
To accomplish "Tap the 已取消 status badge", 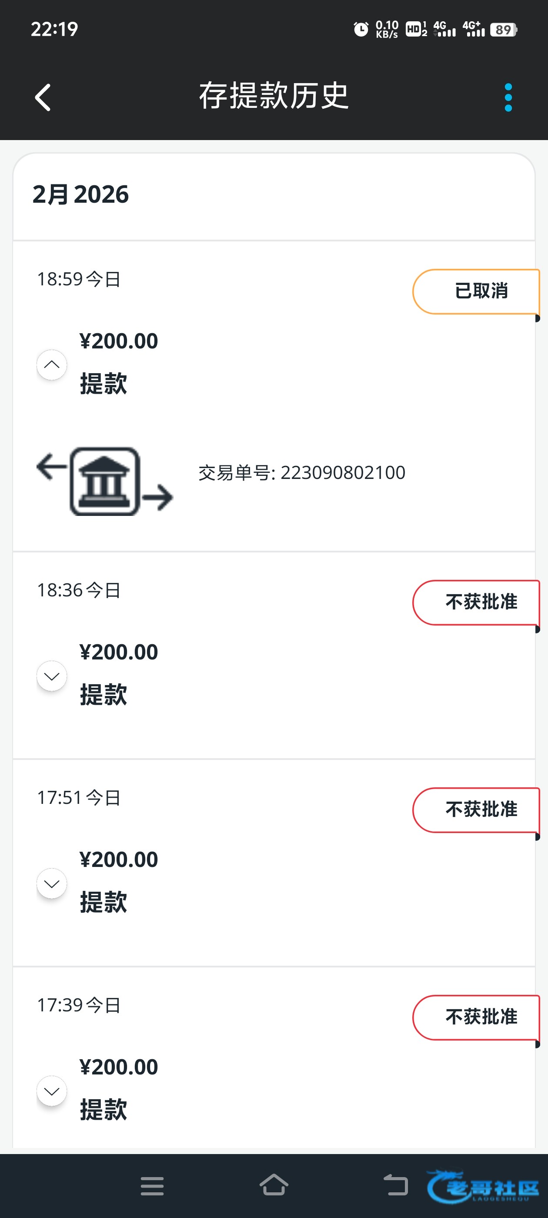I will (477, 291).
